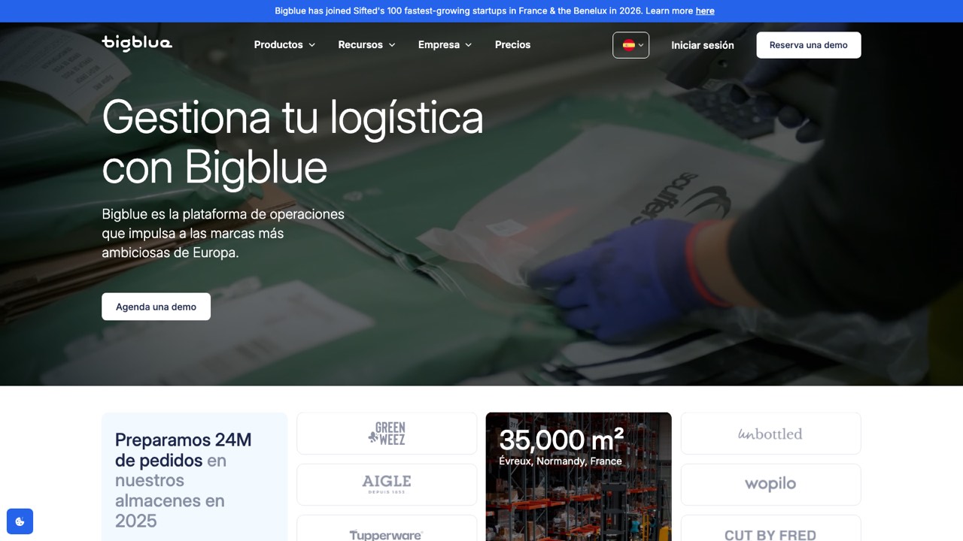Image resolution: width=963 pixels, height=541 pixels.
Task: Click the Cut by Fred logo card
Action: [x=770, y=528]
